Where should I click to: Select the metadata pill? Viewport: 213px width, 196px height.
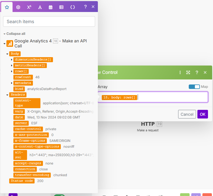point(23,83)
